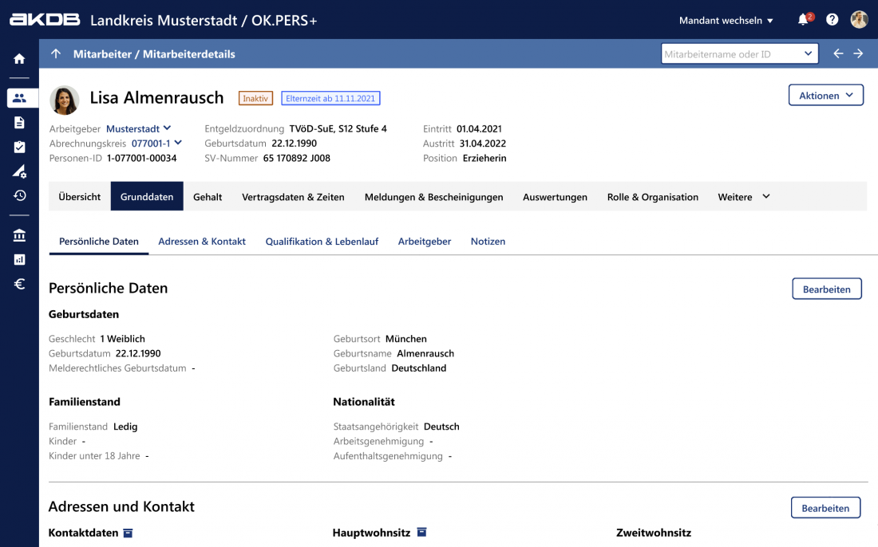The height and width of the screenshot is (547, 878).
Task: Open the tools/settings sidebar icon
Action: pos(19,172)
